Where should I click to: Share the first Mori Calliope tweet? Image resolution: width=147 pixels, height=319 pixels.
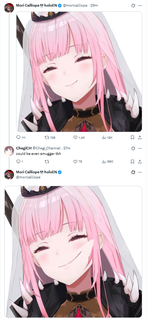click(x=140, y=138)
